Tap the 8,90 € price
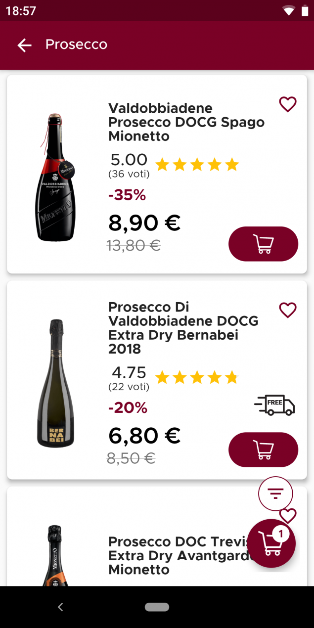 coord(144,223)
